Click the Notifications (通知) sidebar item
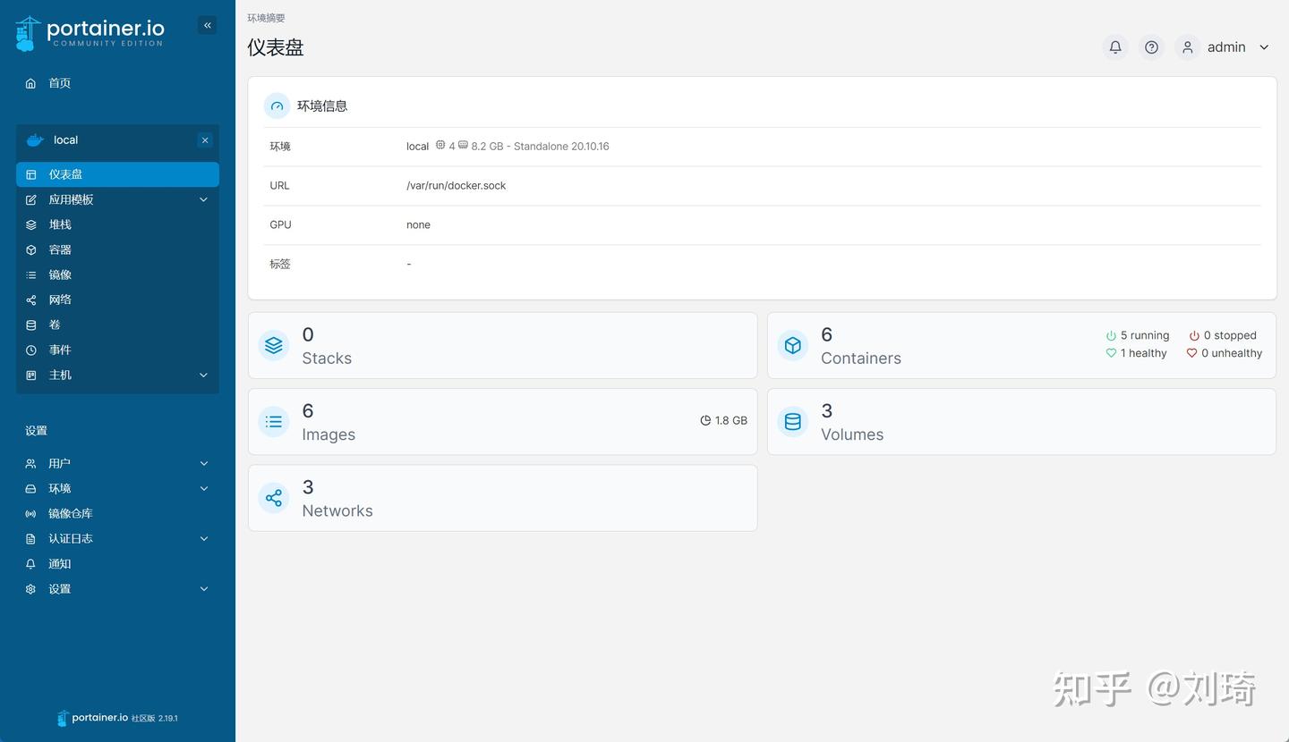Viewport: 1289px width, 742px height. coord(59,563)
